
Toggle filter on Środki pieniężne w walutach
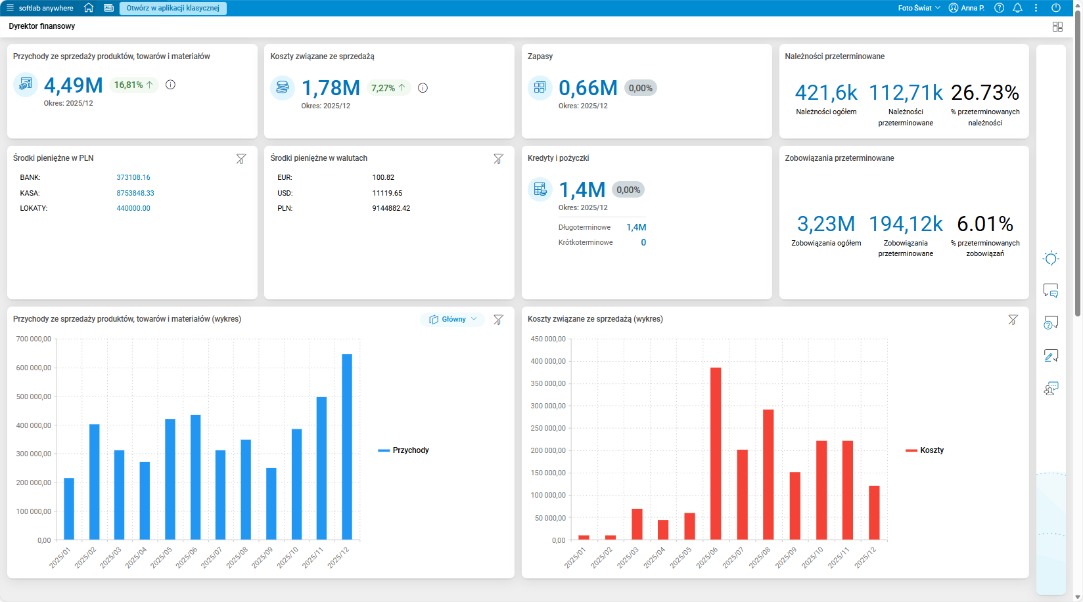point(498,159)
